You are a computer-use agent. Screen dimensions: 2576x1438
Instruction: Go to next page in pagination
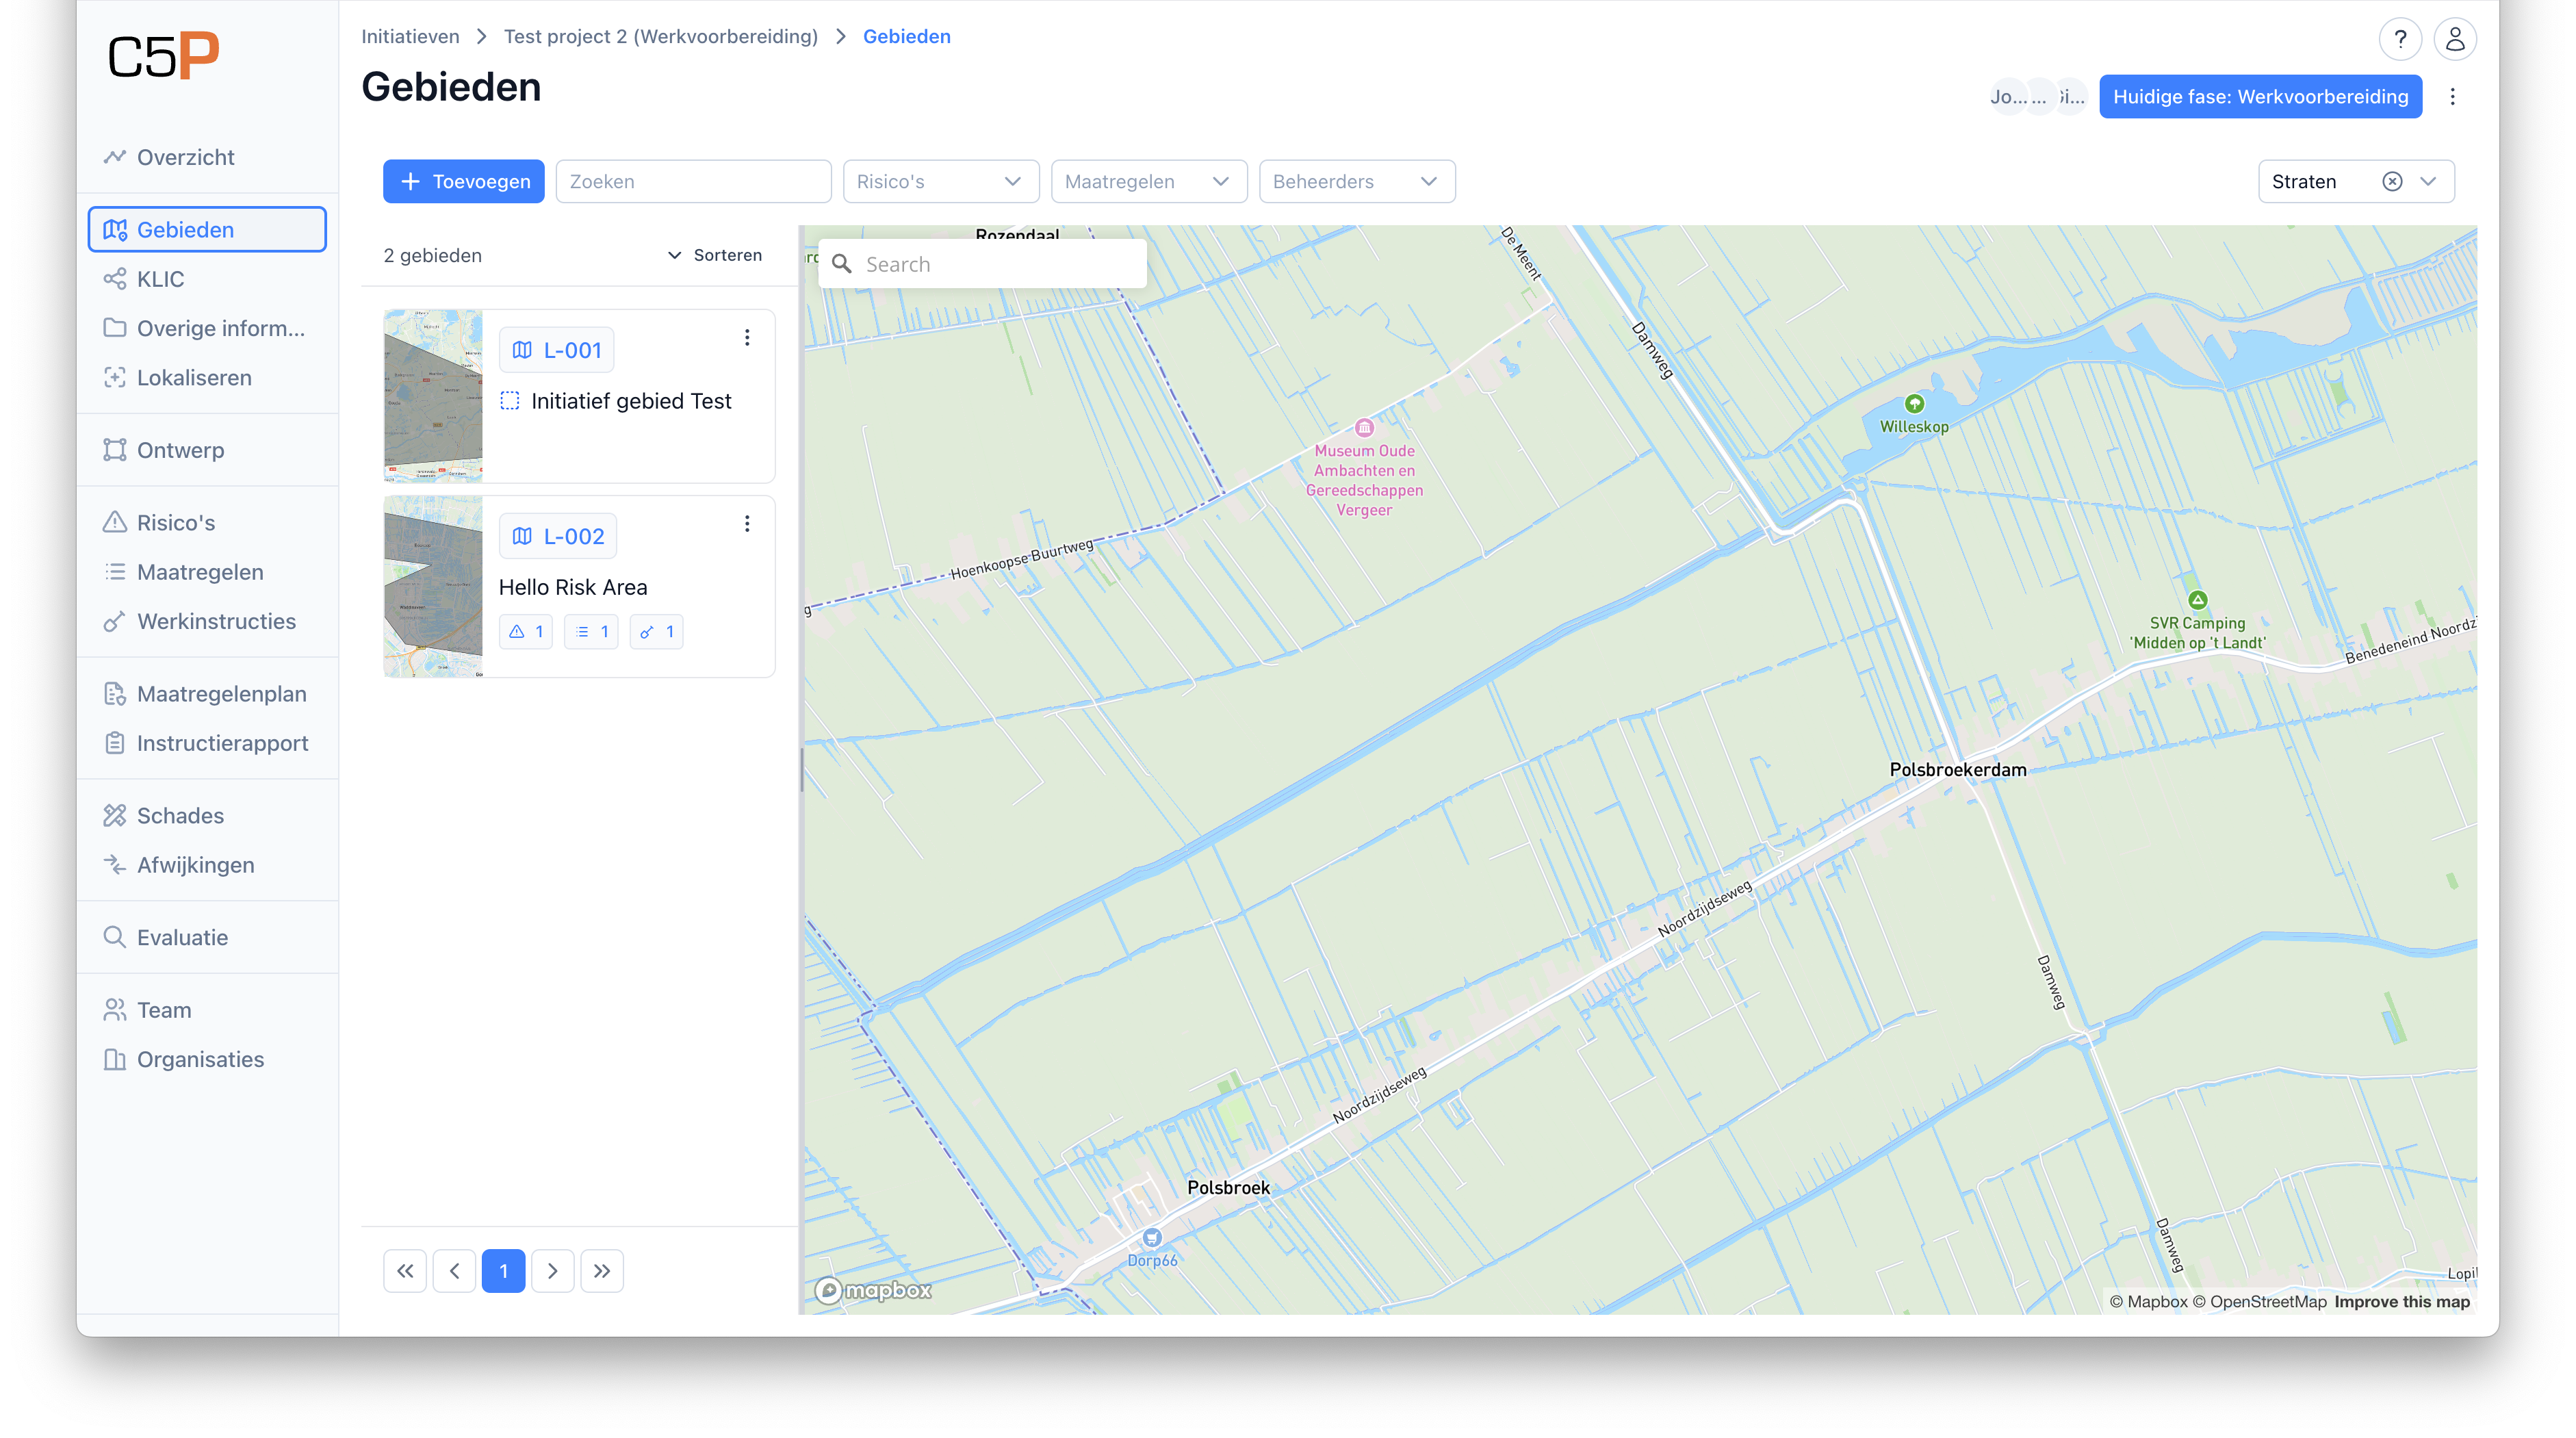click(552, 1271)
